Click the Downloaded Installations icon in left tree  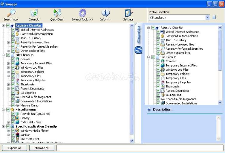[x=17, y=101]
